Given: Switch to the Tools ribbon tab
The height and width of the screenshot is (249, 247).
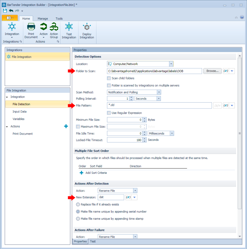Looking at the screenshot, I should [x=59, y=18].
